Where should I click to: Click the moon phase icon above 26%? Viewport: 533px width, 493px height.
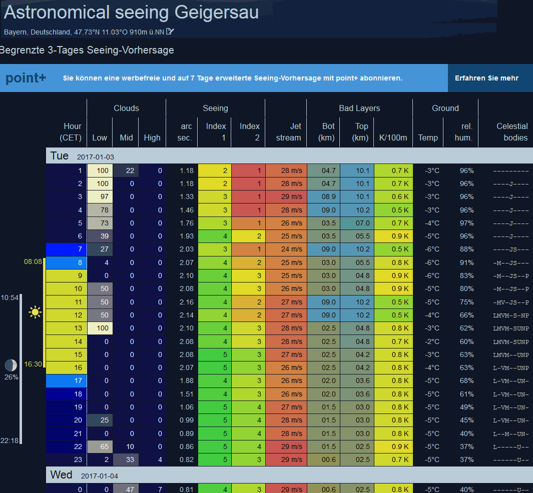coord(11,365)
